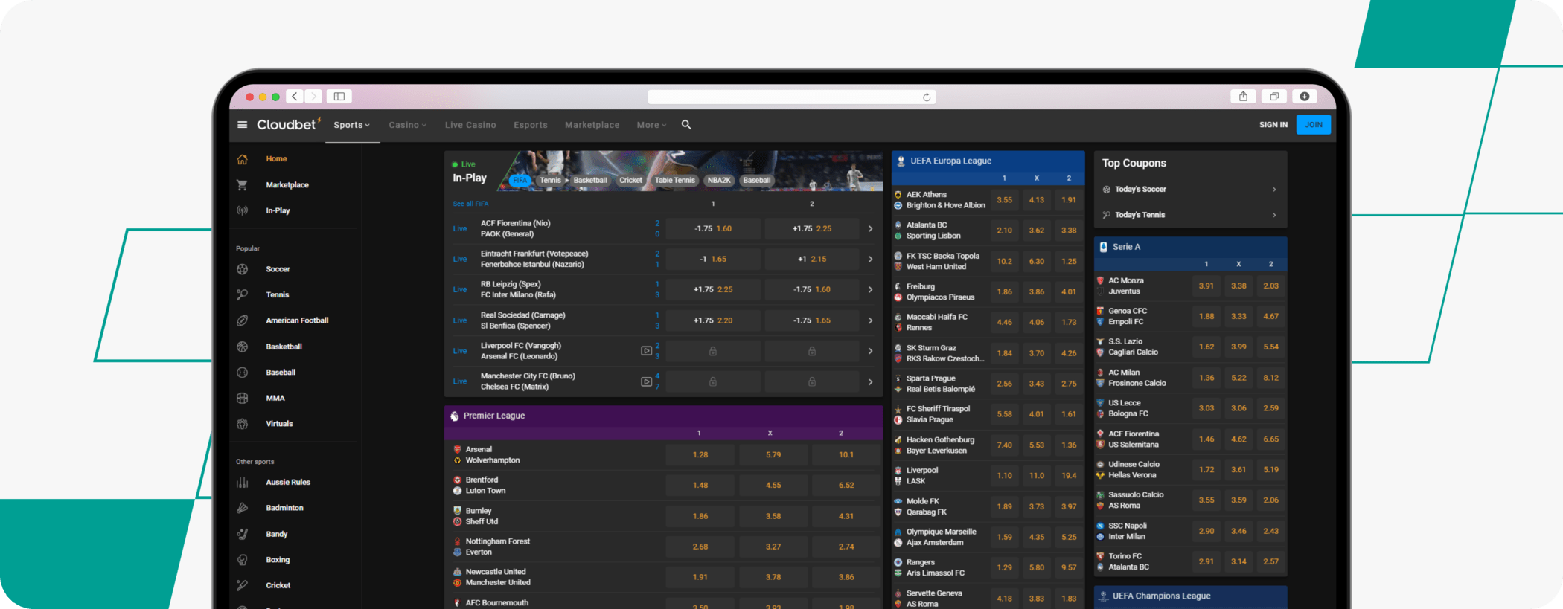Viewport: 1563px width, 609px height.
Task: Click the In-Play broadcast icon in the sidebar
Action: [242, 210]
